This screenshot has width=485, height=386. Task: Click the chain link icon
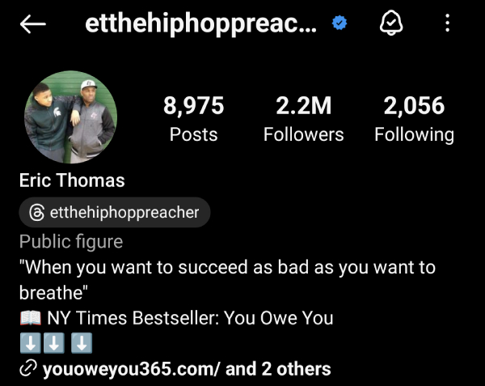(28, 368)
